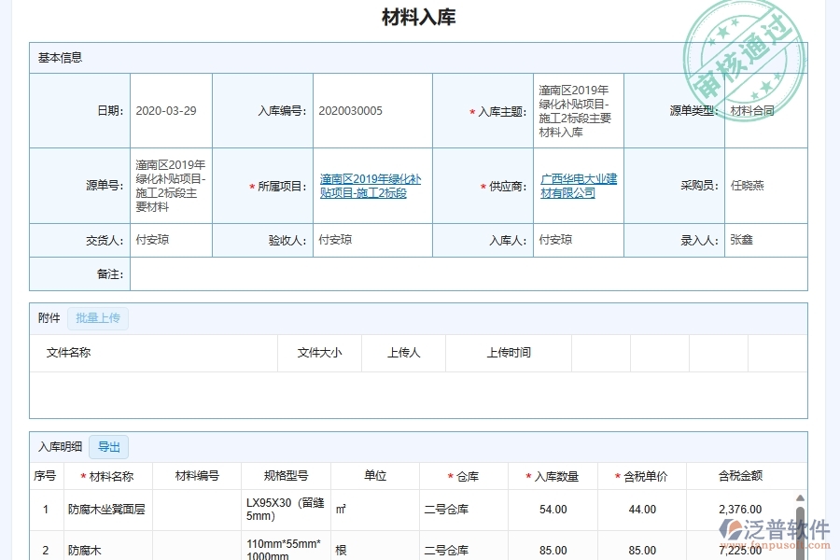The width and height of the screenshot is (840, 560).
Task: Click the 导出 export button
Action: click(108, 447)
